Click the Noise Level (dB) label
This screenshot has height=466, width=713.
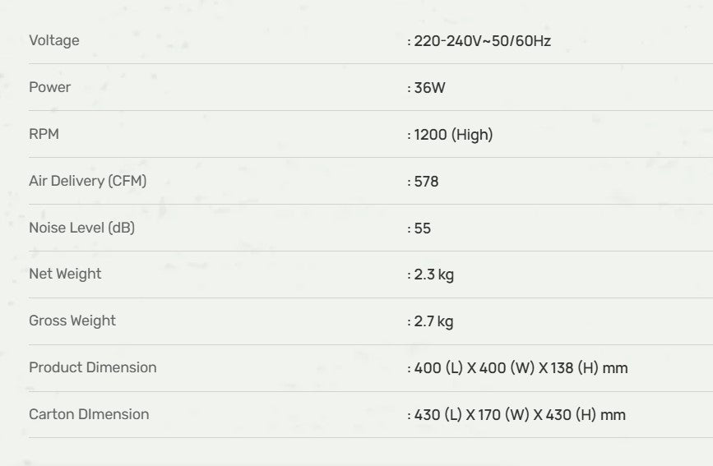click(81, 228)
